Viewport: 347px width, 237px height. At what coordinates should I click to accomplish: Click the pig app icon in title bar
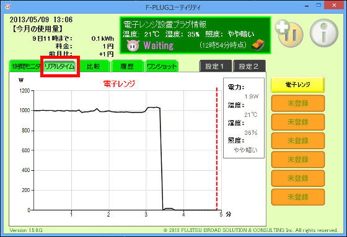tap(7, 7)
